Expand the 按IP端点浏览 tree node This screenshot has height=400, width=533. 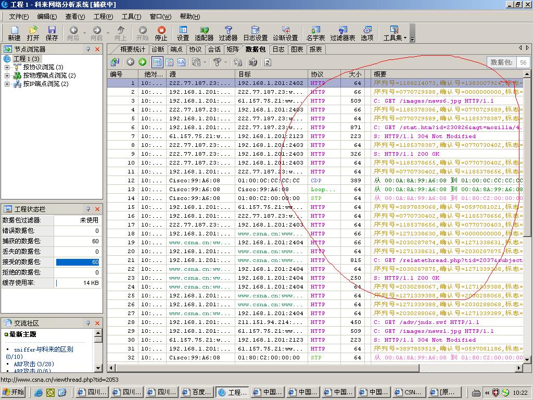(x=7, y=84)
